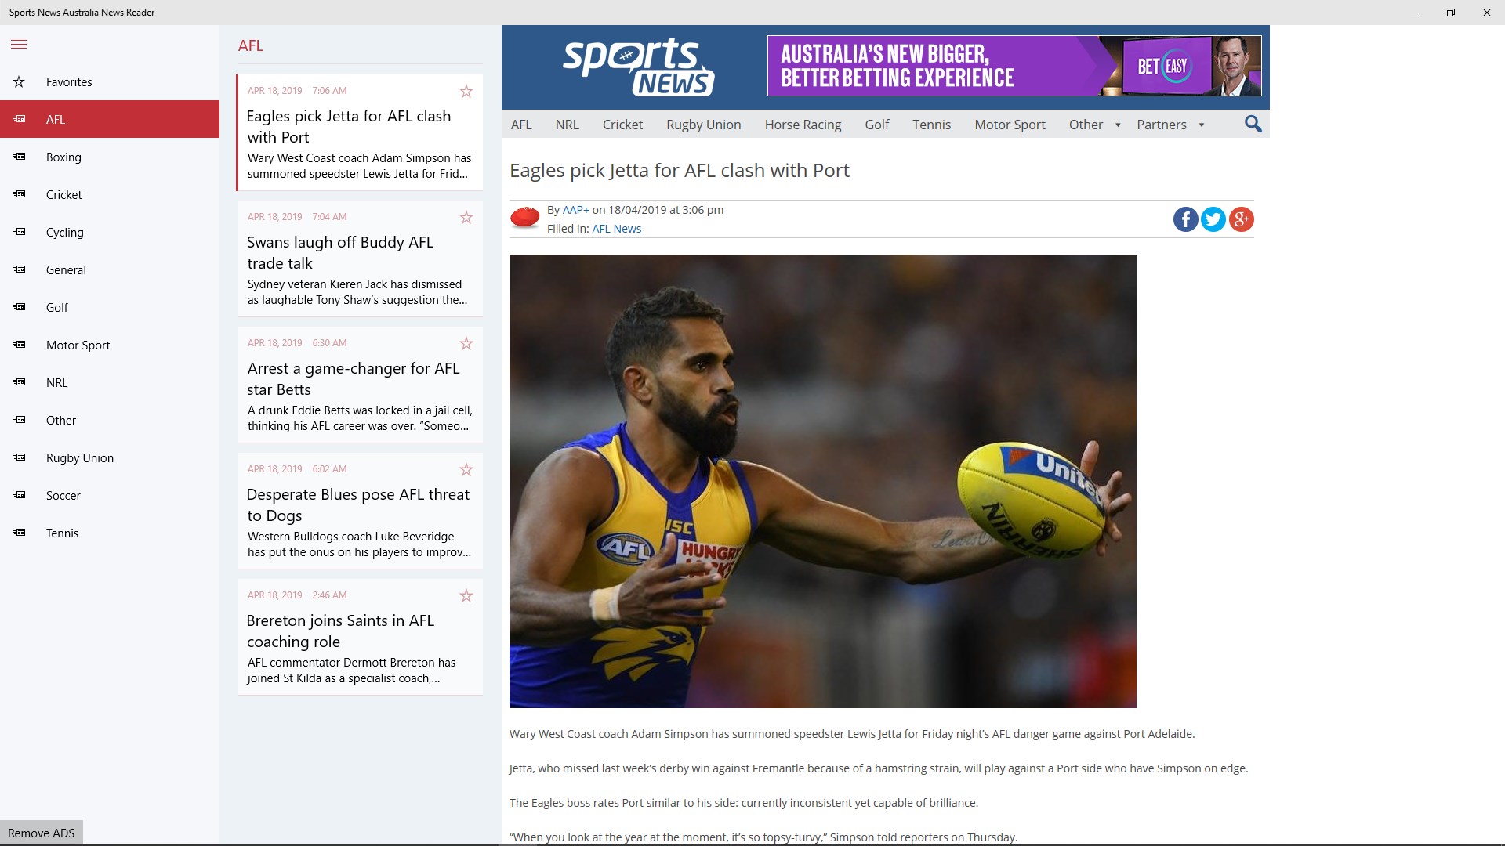Screen dimensions: 1505x846
Task: Open the AFL News category link
Action: coord(616,229)
